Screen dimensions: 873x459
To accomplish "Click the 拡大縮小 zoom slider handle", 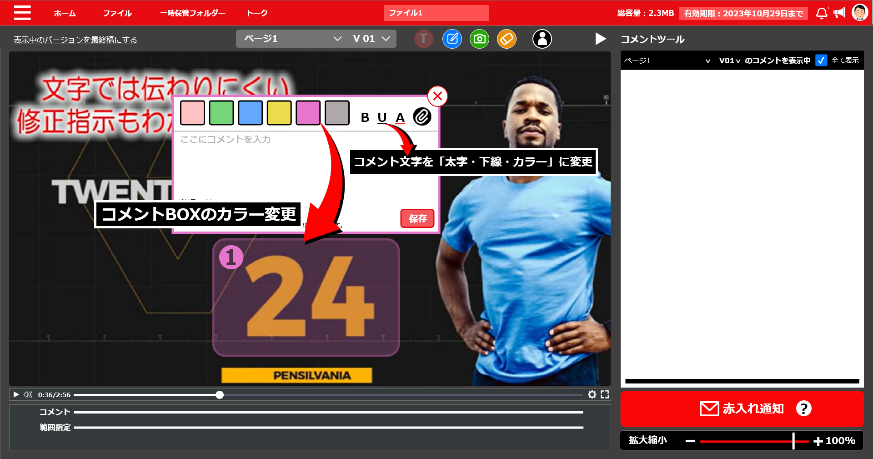I will 793,441.
